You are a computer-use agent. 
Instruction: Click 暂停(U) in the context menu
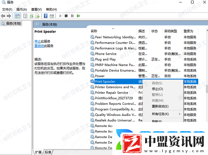click(157, 95)
